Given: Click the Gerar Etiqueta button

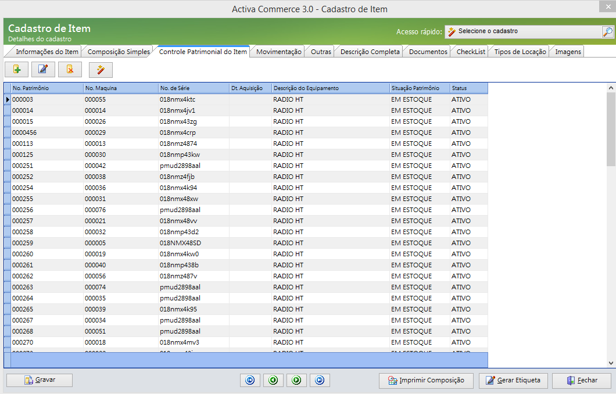Looking at the screenshot, I should coord(513,381).
